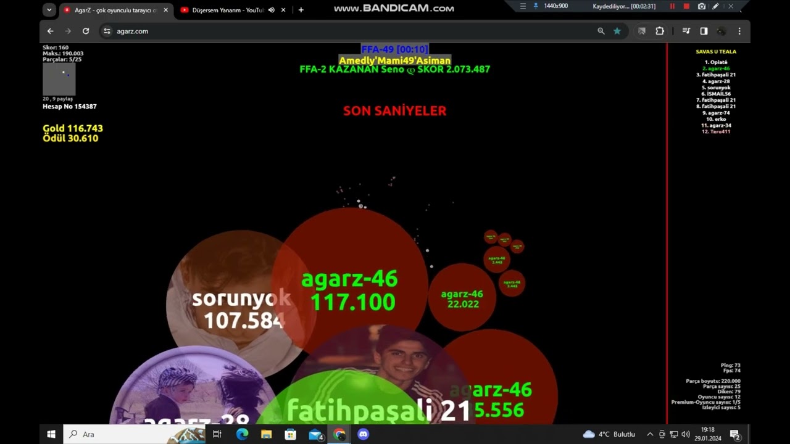Screen dimensions: 790x444
Task: View site information for agarz.com
Action: click(107, 31)
